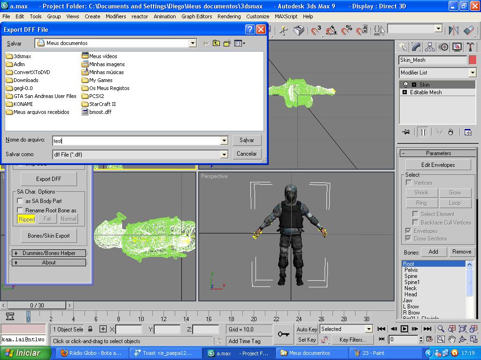Click the Pin Stack icon
Viewport: 481px width, 360px height.
click(406, 132)
